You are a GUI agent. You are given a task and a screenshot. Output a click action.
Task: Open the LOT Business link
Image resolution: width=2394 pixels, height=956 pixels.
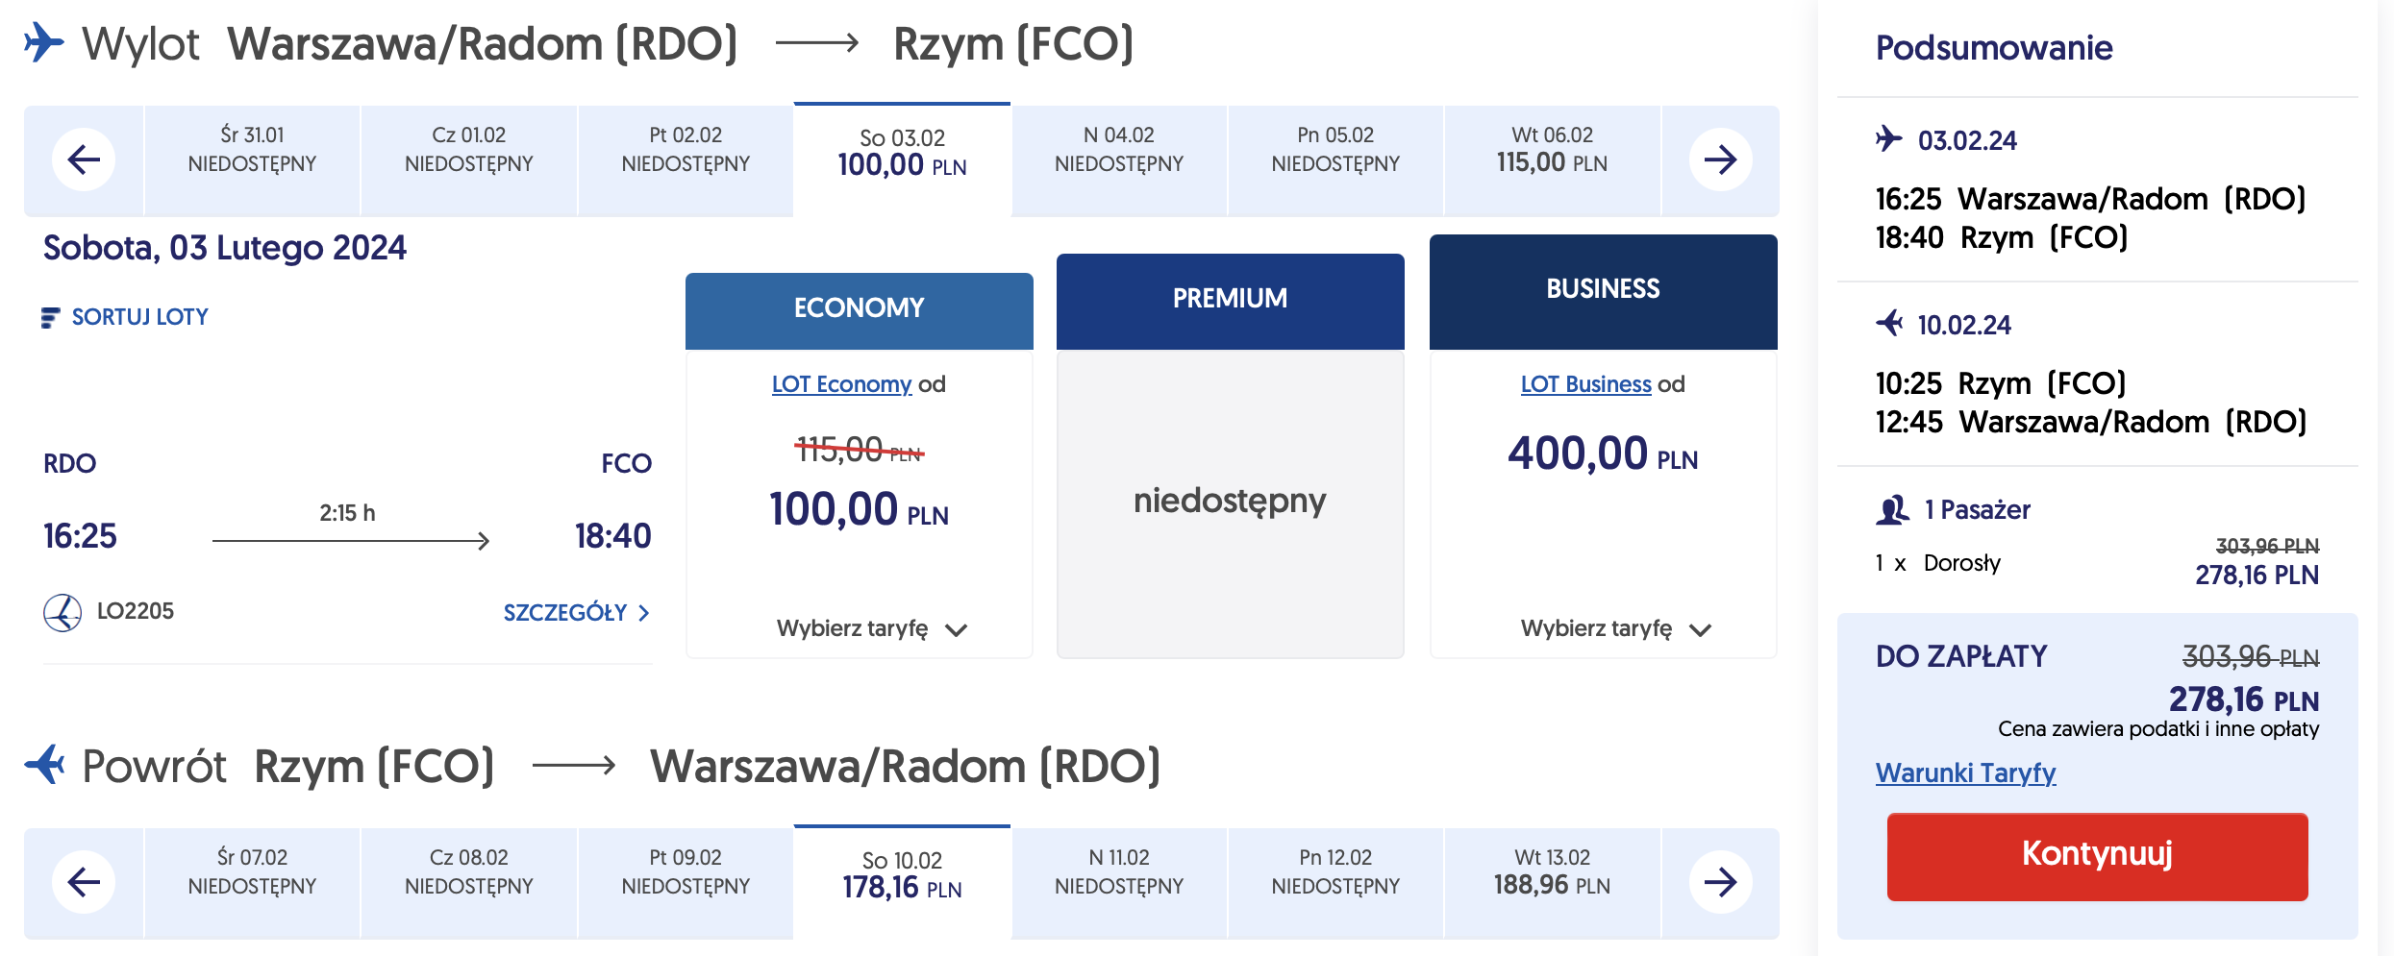(x=1585, y=384)
